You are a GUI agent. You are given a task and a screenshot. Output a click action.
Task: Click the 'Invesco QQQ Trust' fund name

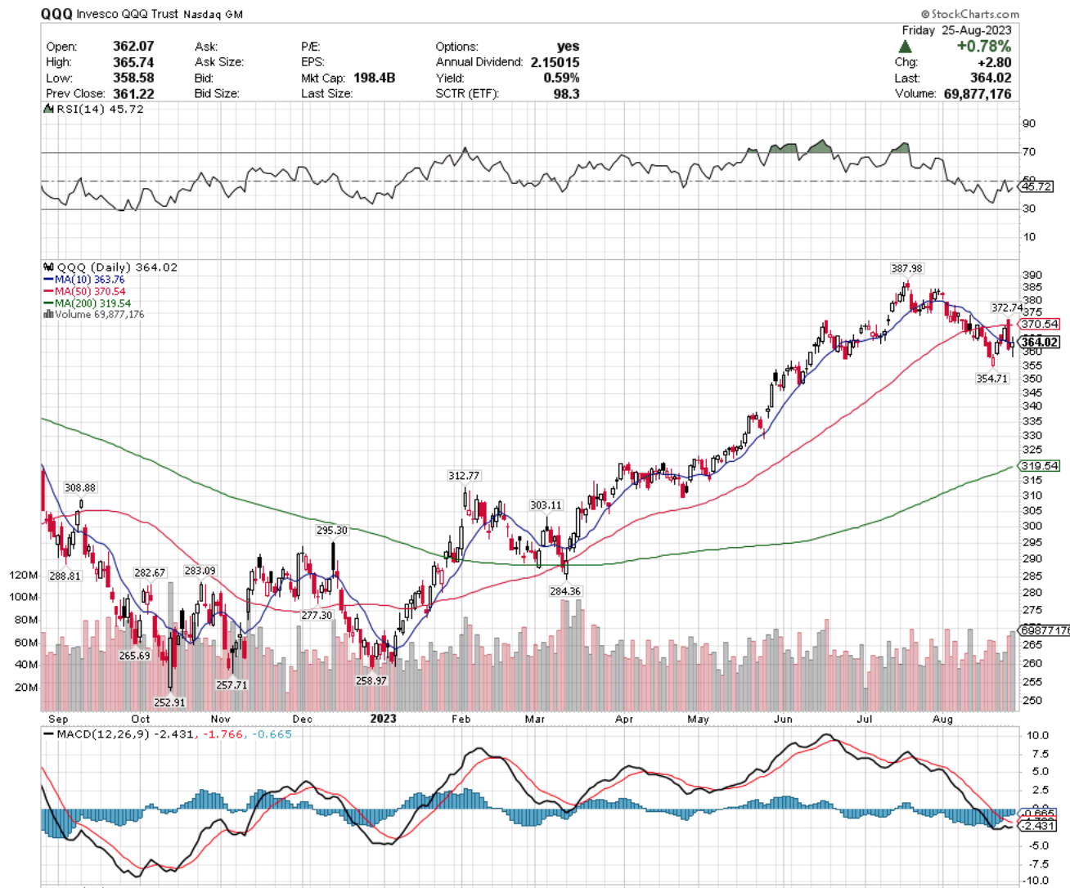pos(128,14)
